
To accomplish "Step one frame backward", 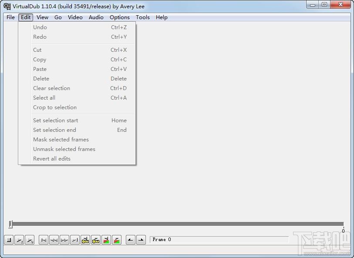I will tap(54, 240).
